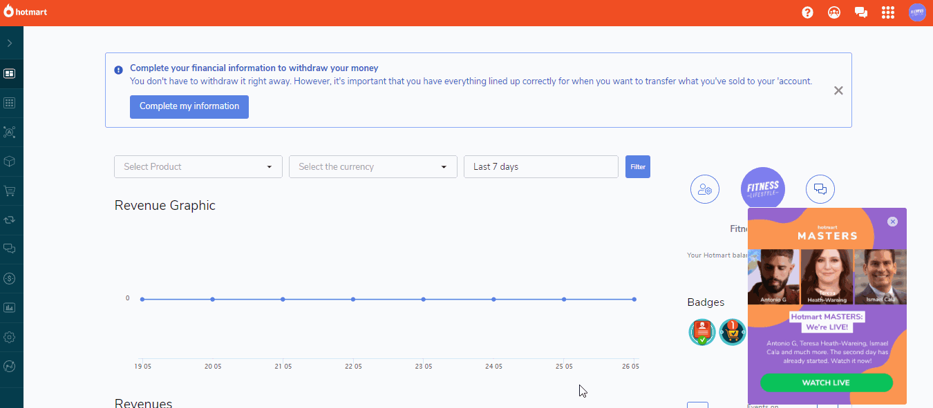Open the dollar coin icon in sidebar

[x=10, y=278]
